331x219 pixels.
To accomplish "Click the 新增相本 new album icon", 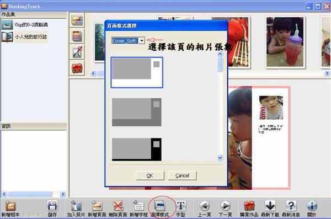I will (x=10, y=206).
